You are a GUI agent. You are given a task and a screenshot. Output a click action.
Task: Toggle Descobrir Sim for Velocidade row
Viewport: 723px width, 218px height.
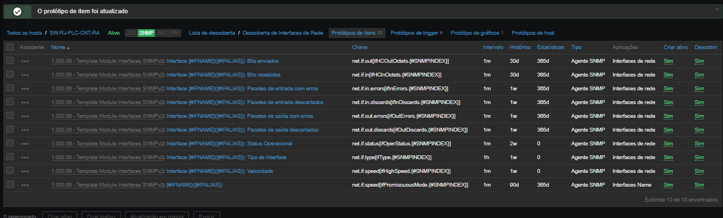tap(699, 171)
